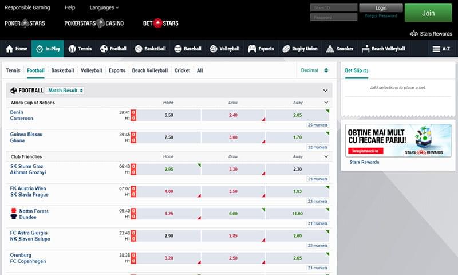Open the Volleyball icon in navbar
This screenshot has width=458, height=275.
click(214, 49)
